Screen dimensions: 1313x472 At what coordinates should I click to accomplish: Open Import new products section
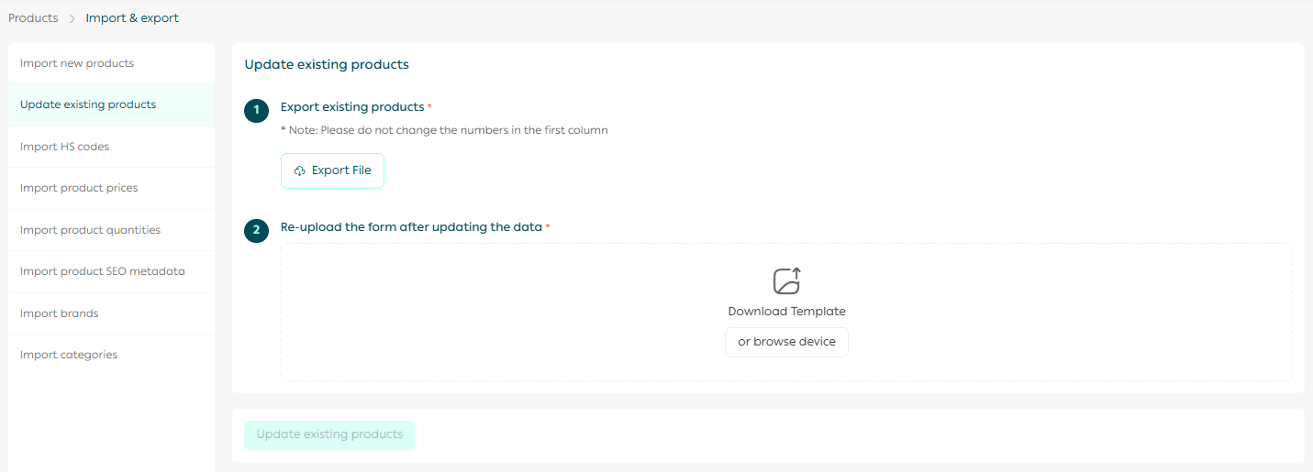point(77,63)
